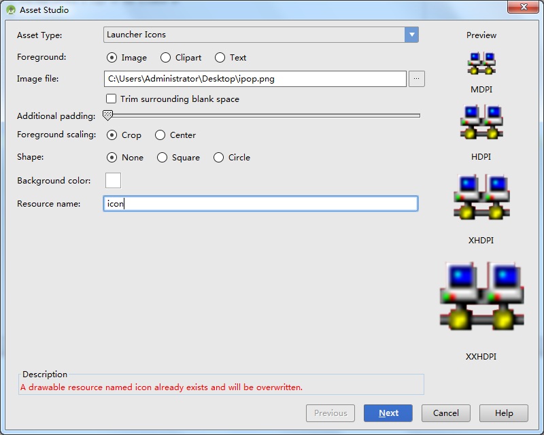Image resolution: width=544 pixels, height=435 pixels.
Task: Open the Asset Type dropdown arrow
Action: point(411,35)
